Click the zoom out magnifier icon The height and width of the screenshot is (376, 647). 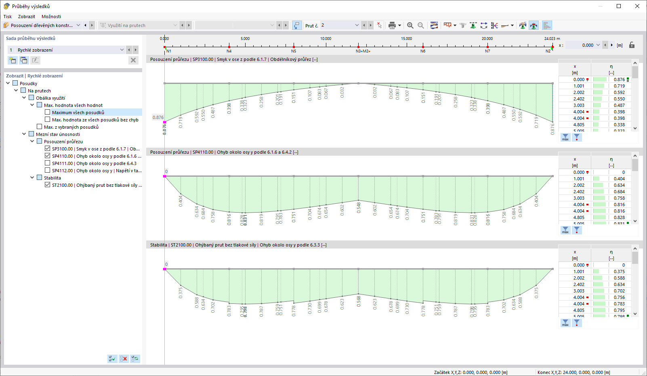coord(420,25)
